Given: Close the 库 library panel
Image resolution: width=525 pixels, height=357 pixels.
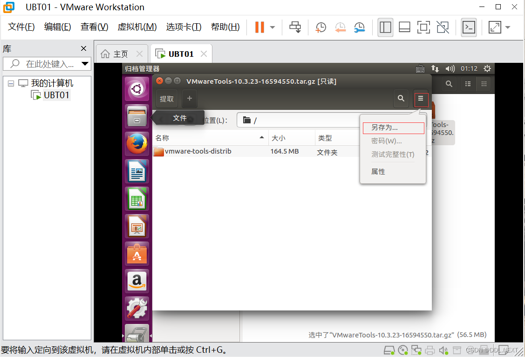Looking at the screenshot, I should [x=84, y=48].
